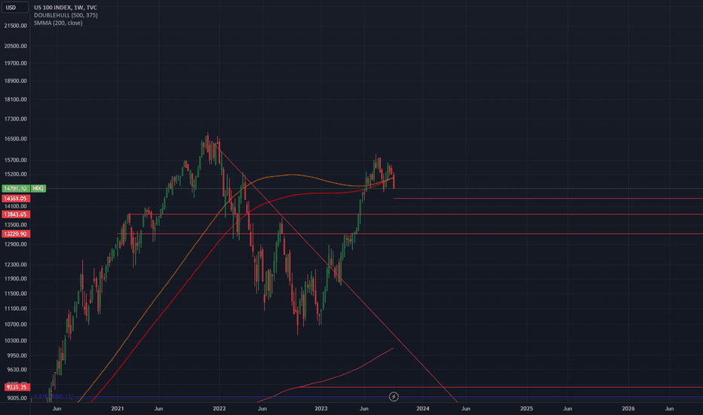The height and width of the screenshot is (415, 703).
Task: Select the blue 6.618 (9040.13) Fibonacci label
Action: (x=53, y=397)
